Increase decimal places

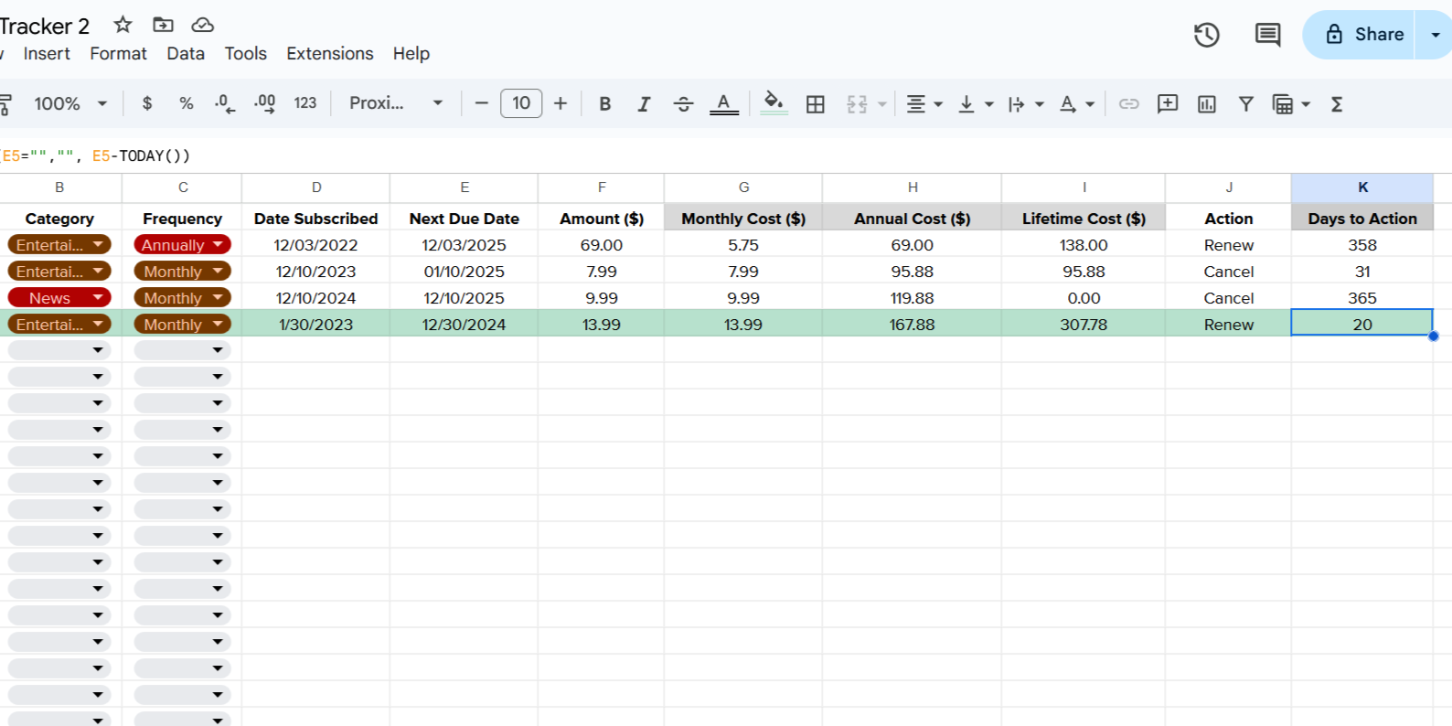coord(264,103)
